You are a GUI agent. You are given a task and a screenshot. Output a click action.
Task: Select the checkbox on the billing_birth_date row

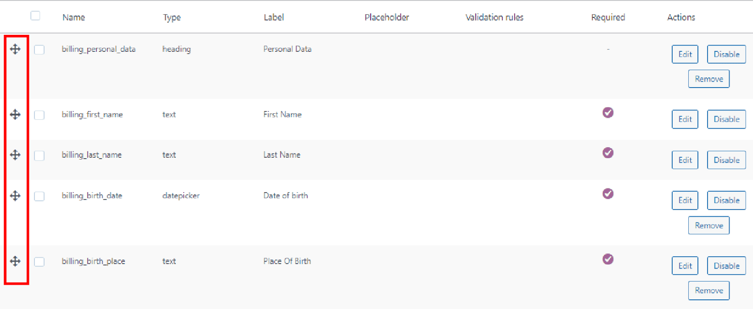(x=39, y=195)
